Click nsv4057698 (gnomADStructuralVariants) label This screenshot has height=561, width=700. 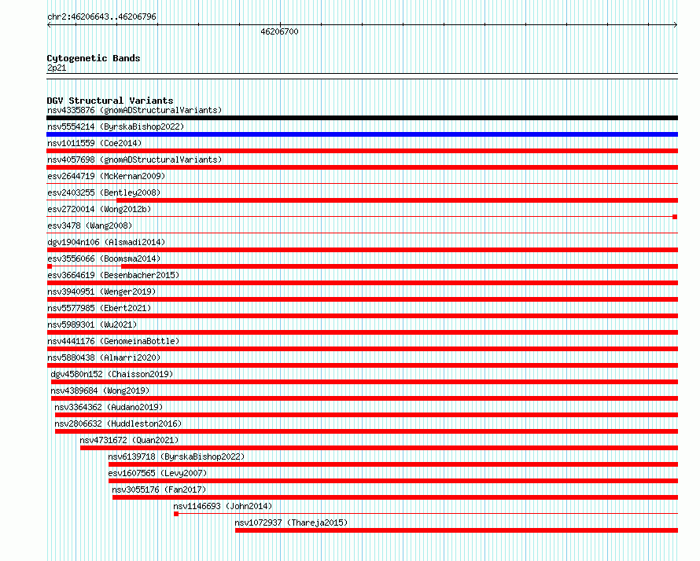coord(134,159)
